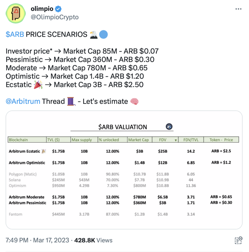Click the thread spool emoji

click(x=71, y=101)
